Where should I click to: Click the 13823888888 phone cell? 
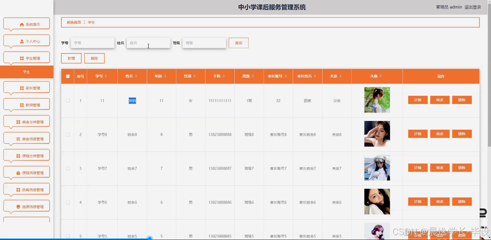tap(220, 135)
